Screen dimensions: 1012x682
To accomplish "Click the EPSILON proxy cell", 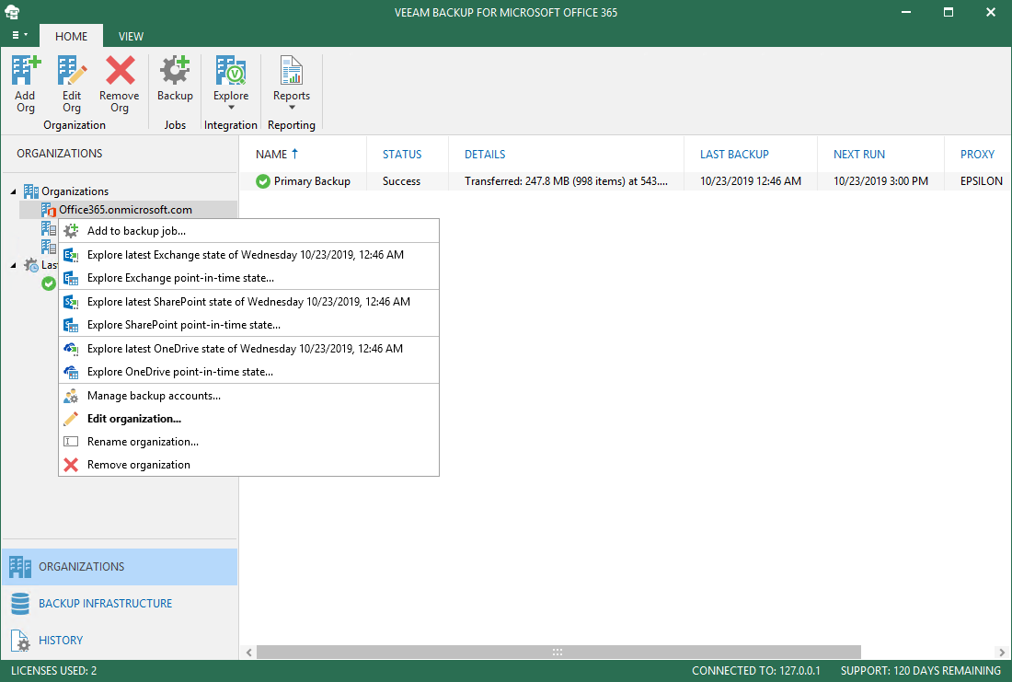I will click(x=981, y=181).
